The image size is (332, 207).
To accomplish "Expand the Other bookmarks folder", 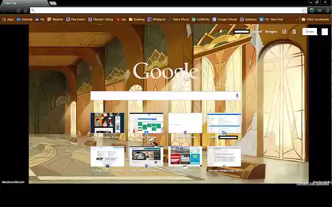I will tap(315, 19).
